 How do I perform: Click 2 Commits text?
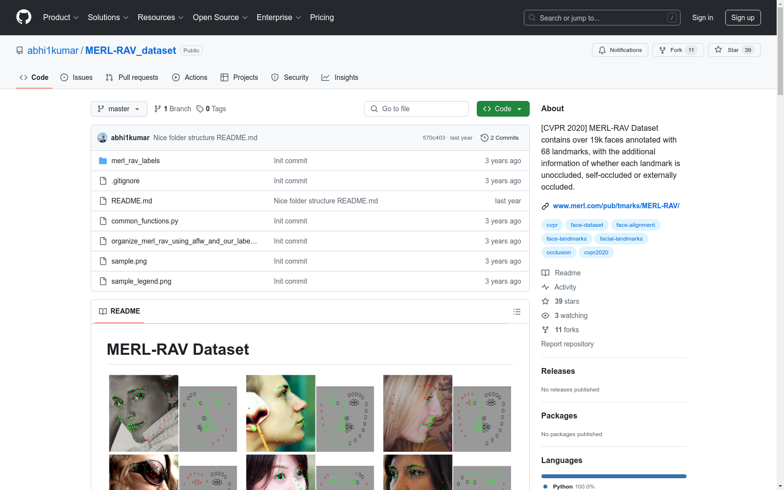504,138
